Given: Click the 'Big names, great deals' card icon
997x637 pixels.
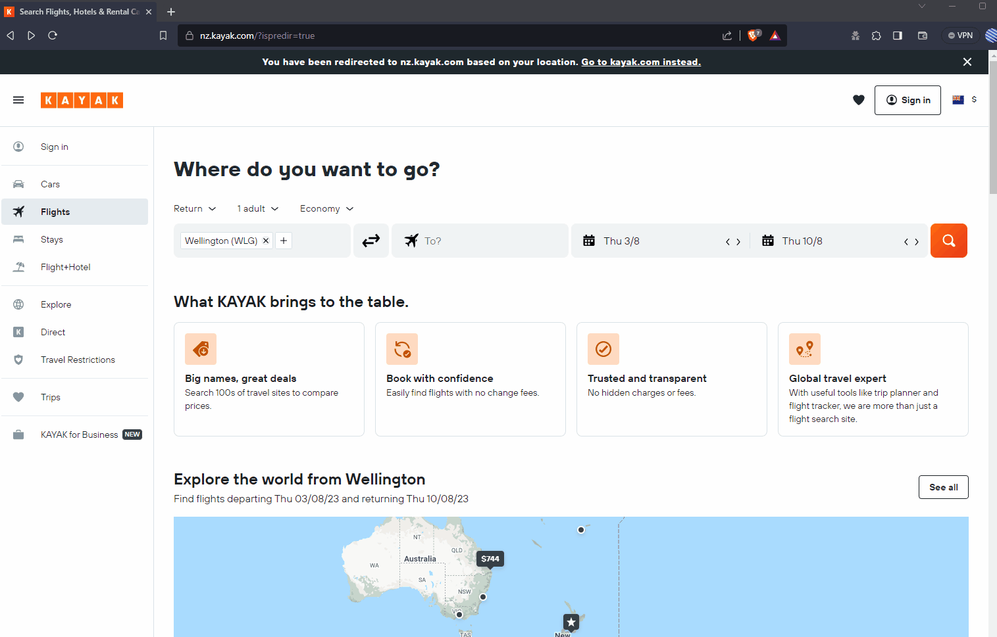Looking at the screenshot, I should click(201, 349).
